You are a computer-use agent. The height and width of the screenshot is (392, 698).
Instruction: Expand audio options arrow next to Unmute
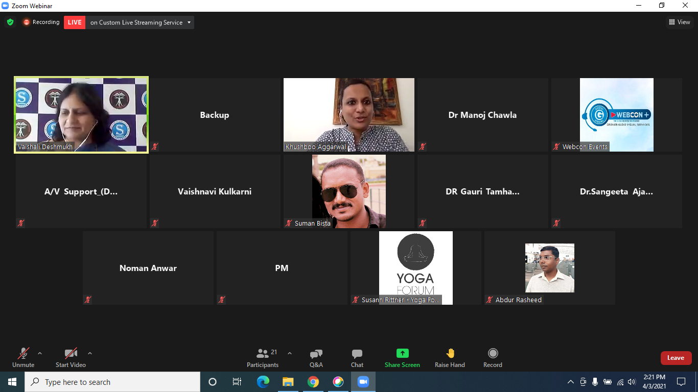pyautogui.click(x=40, y=353)
